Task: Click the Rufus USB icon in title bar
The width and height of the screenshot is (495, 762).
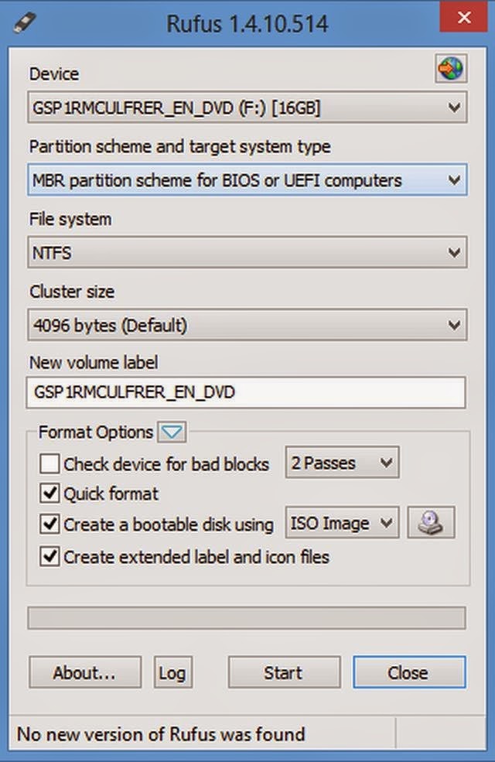Action: pos(25,22)
